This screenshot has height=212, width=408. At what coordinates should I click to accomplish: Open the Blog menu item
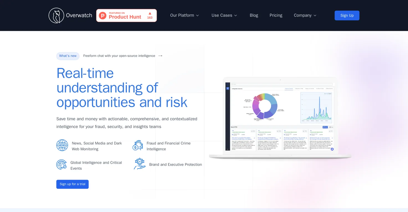point(254,15)
